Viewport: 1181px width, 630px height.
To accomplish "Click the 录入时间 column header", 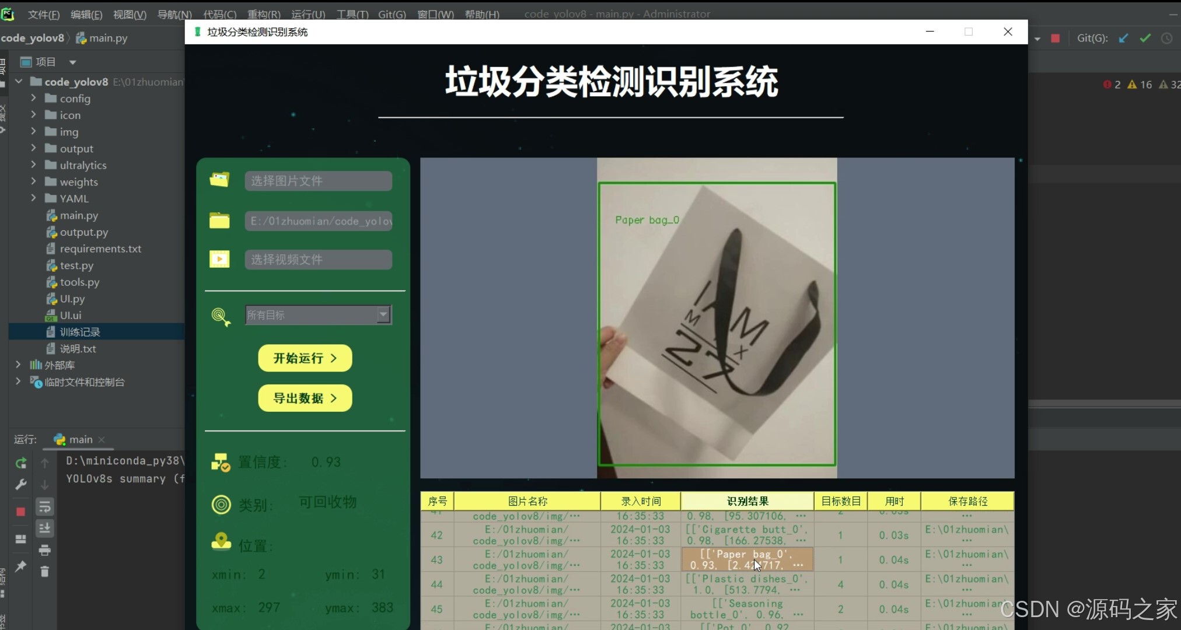I will click(x=641, y=501).
